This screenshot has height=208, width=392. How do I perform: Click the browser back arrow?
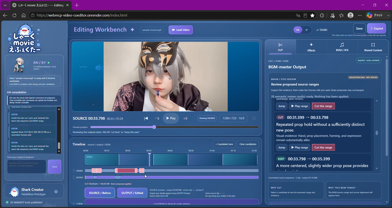click(x=5, y=15)
